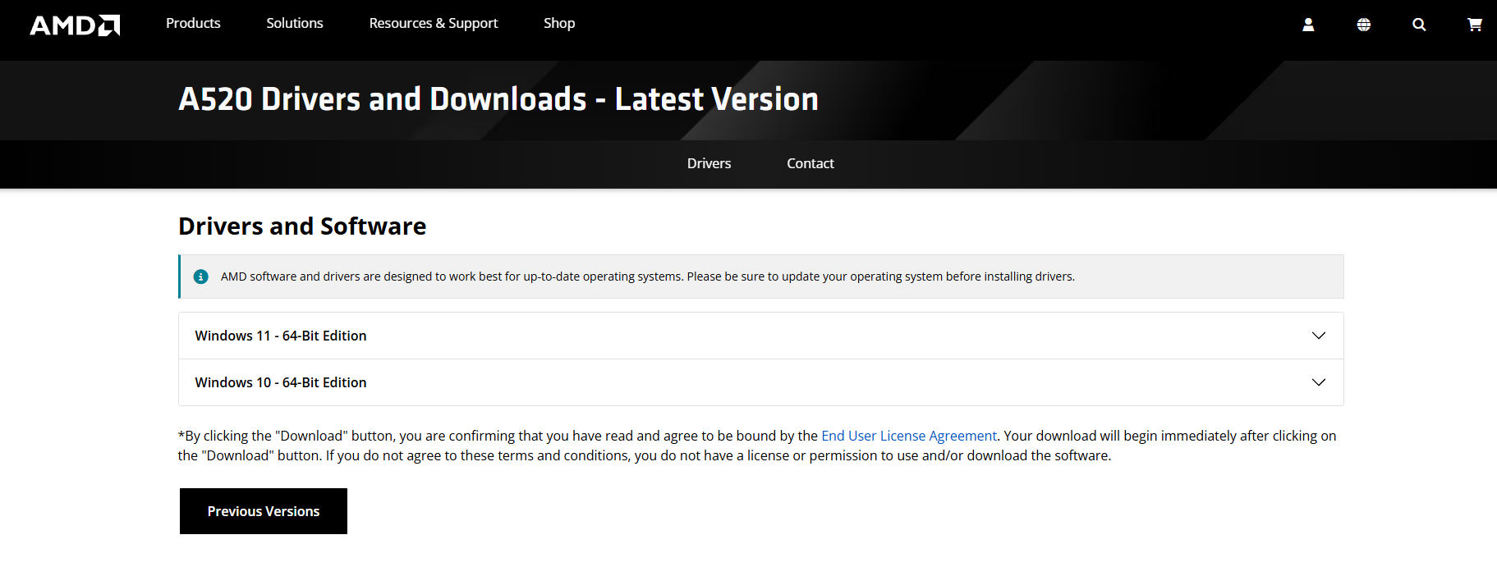Click the operating system update notice text
The width and height of the screenshot is (1497, 576).
point(648,277)
